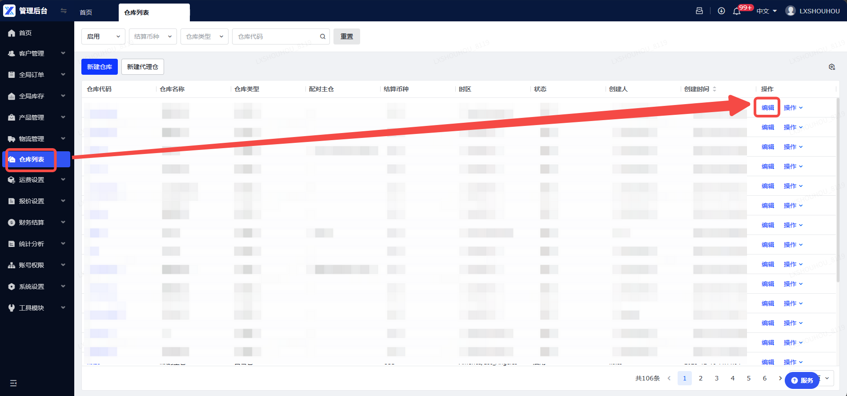Expand the 全局库存 menu chevron
This screenshot has width=847, height=396.
63,96
